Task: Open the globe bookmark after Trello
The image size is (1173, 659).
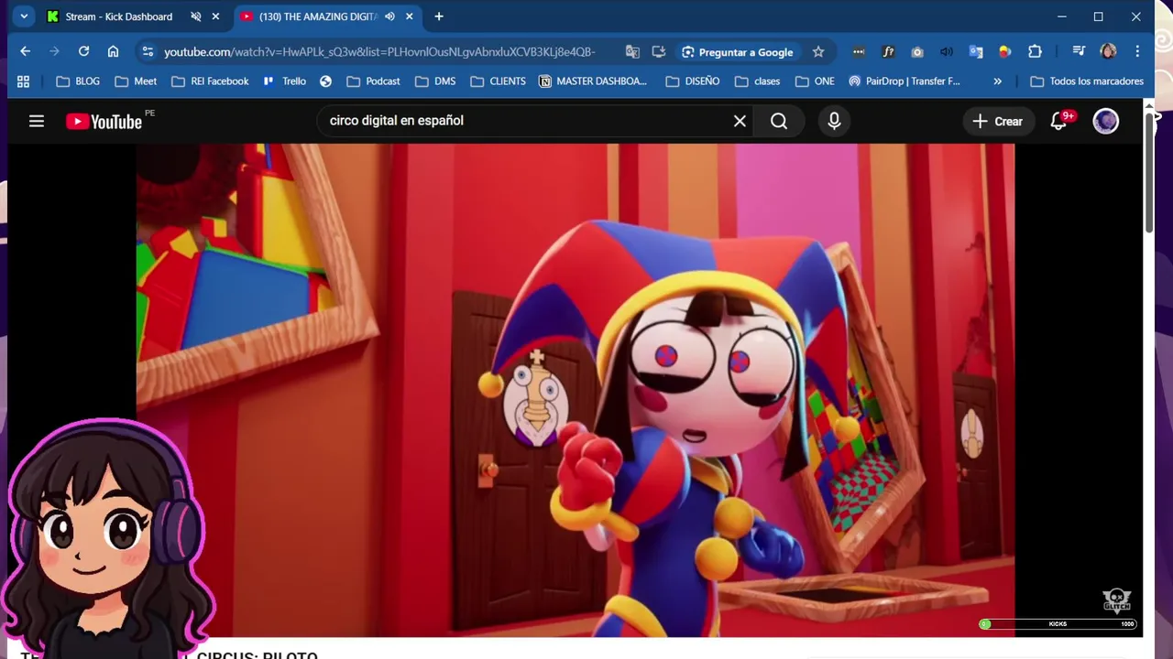Action: (325, 81)
